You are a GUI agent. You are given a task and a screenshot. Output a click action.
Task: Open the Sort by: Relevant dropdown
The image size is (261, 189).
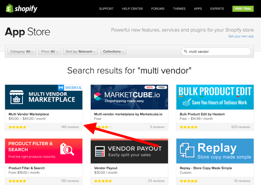(x=81, y=51)
